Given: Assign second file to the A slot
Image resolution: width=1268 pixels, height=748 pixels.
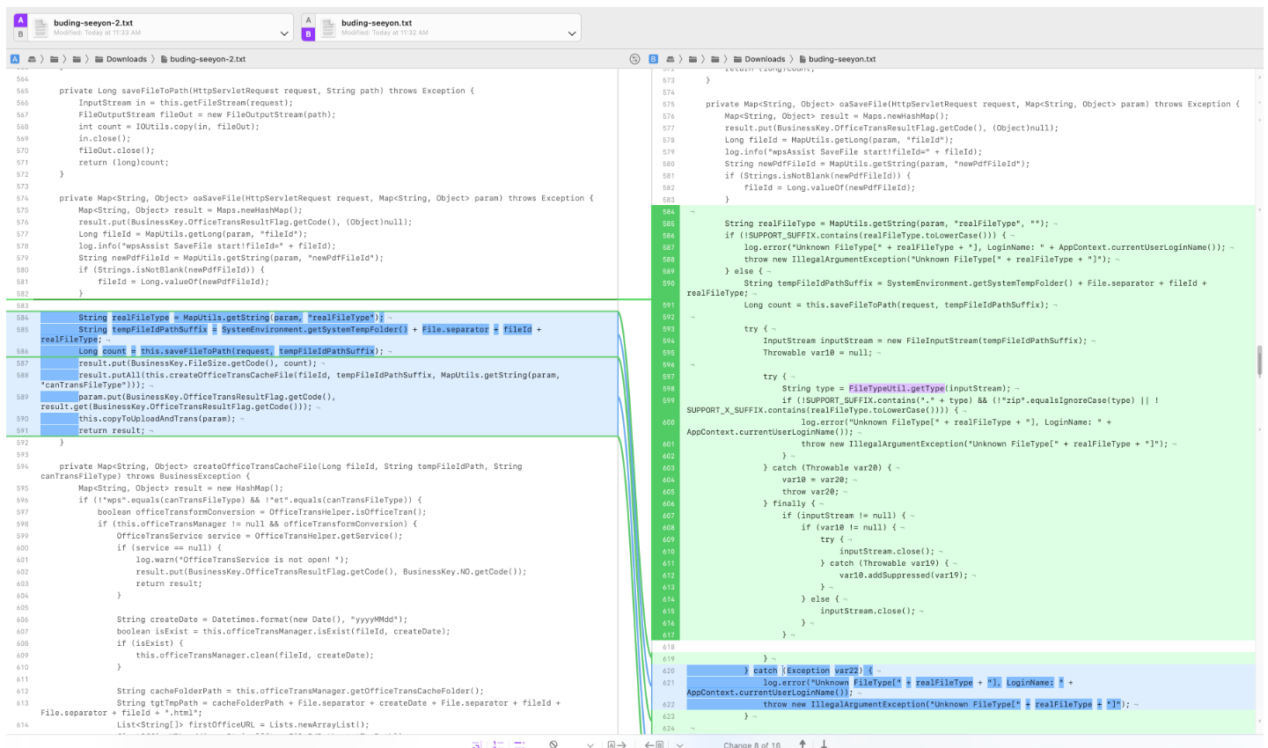Looking at the screenshot, I should pyautogui.click(x=308, y=20).
